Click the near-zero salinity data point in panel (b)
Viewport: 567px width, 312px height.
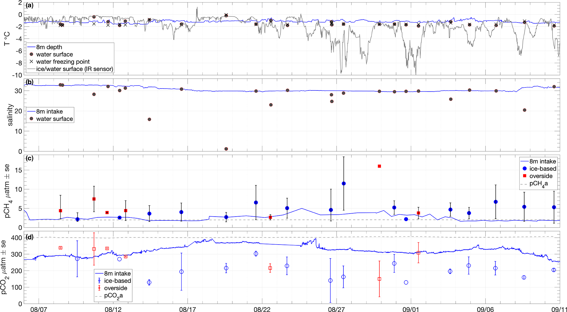point(226,149)
